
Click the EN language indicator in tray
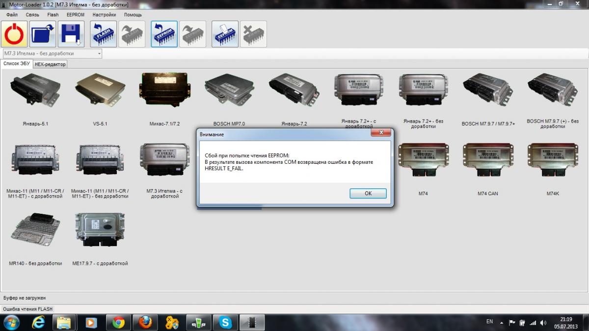pos(489,322)
